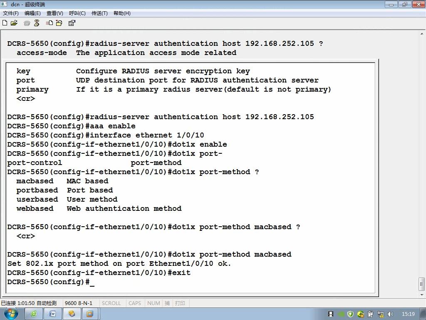426x320 pixels.
Task: Click the SCROLL status indicator
Action: click(111, 303)
